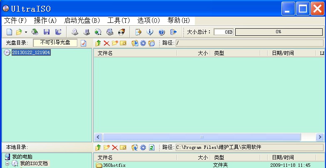This screenshot has height=168, width=326.
Task: Open the 帮助(H) menu
Action: coord(179,20)
